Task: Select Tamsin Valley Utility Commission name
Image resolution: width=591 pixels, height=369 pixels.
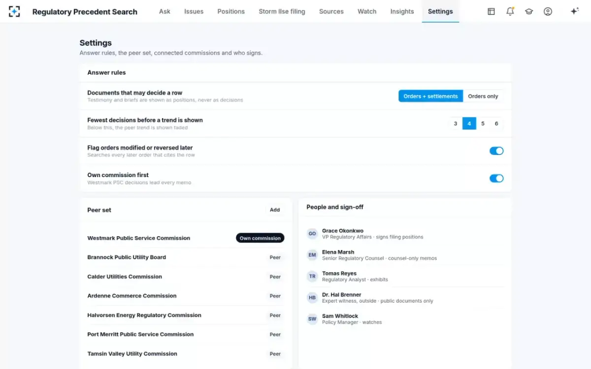Action: click(132, 354)
